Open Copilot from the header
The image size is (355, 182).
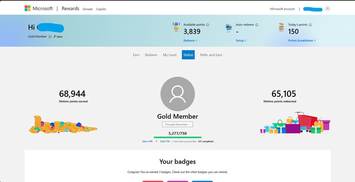click(101, 9)
